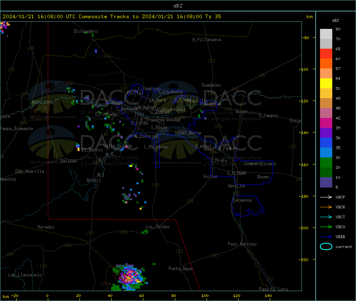This screenshot has height=301, width=356.
Task: Select the 20 dBZ green color swatch
Action: [326, 162]
